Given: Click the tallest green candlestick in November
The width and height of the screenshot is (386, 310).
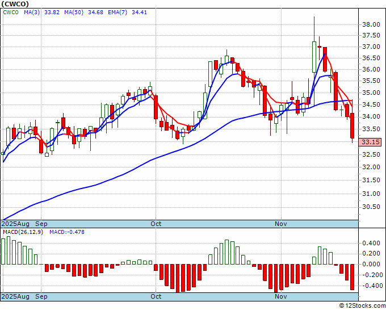Looking at the screenshot, I should point(313,57).
